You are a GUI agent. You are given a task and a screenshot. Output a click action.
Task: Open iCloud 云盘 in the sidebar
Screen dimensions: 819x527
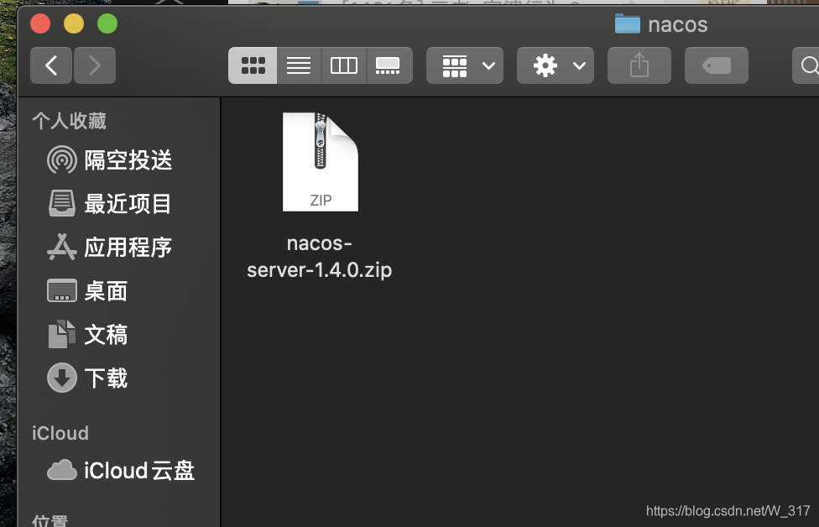coord(121,470)
